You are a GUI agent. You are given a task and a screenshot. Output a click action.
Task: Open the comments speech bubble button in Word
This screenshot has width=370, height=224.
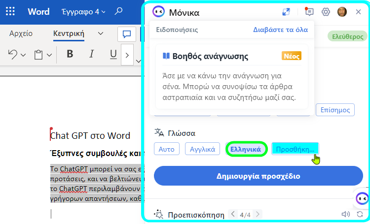[x=127, y=34]
